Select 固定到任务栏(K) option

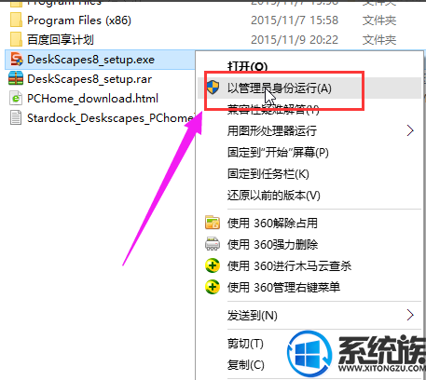point(268,174)
